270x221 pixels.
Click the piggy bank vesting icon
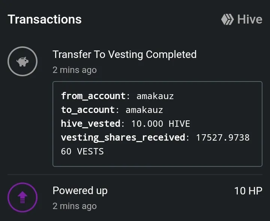[22, 61]
